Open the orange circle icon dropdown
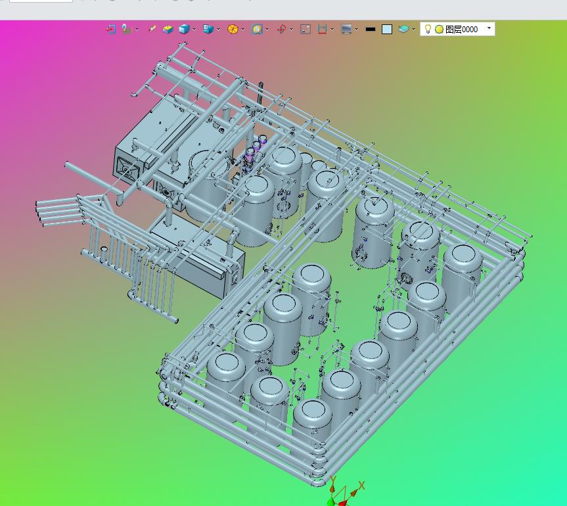567x506 pixels. (x=242, y=30)
